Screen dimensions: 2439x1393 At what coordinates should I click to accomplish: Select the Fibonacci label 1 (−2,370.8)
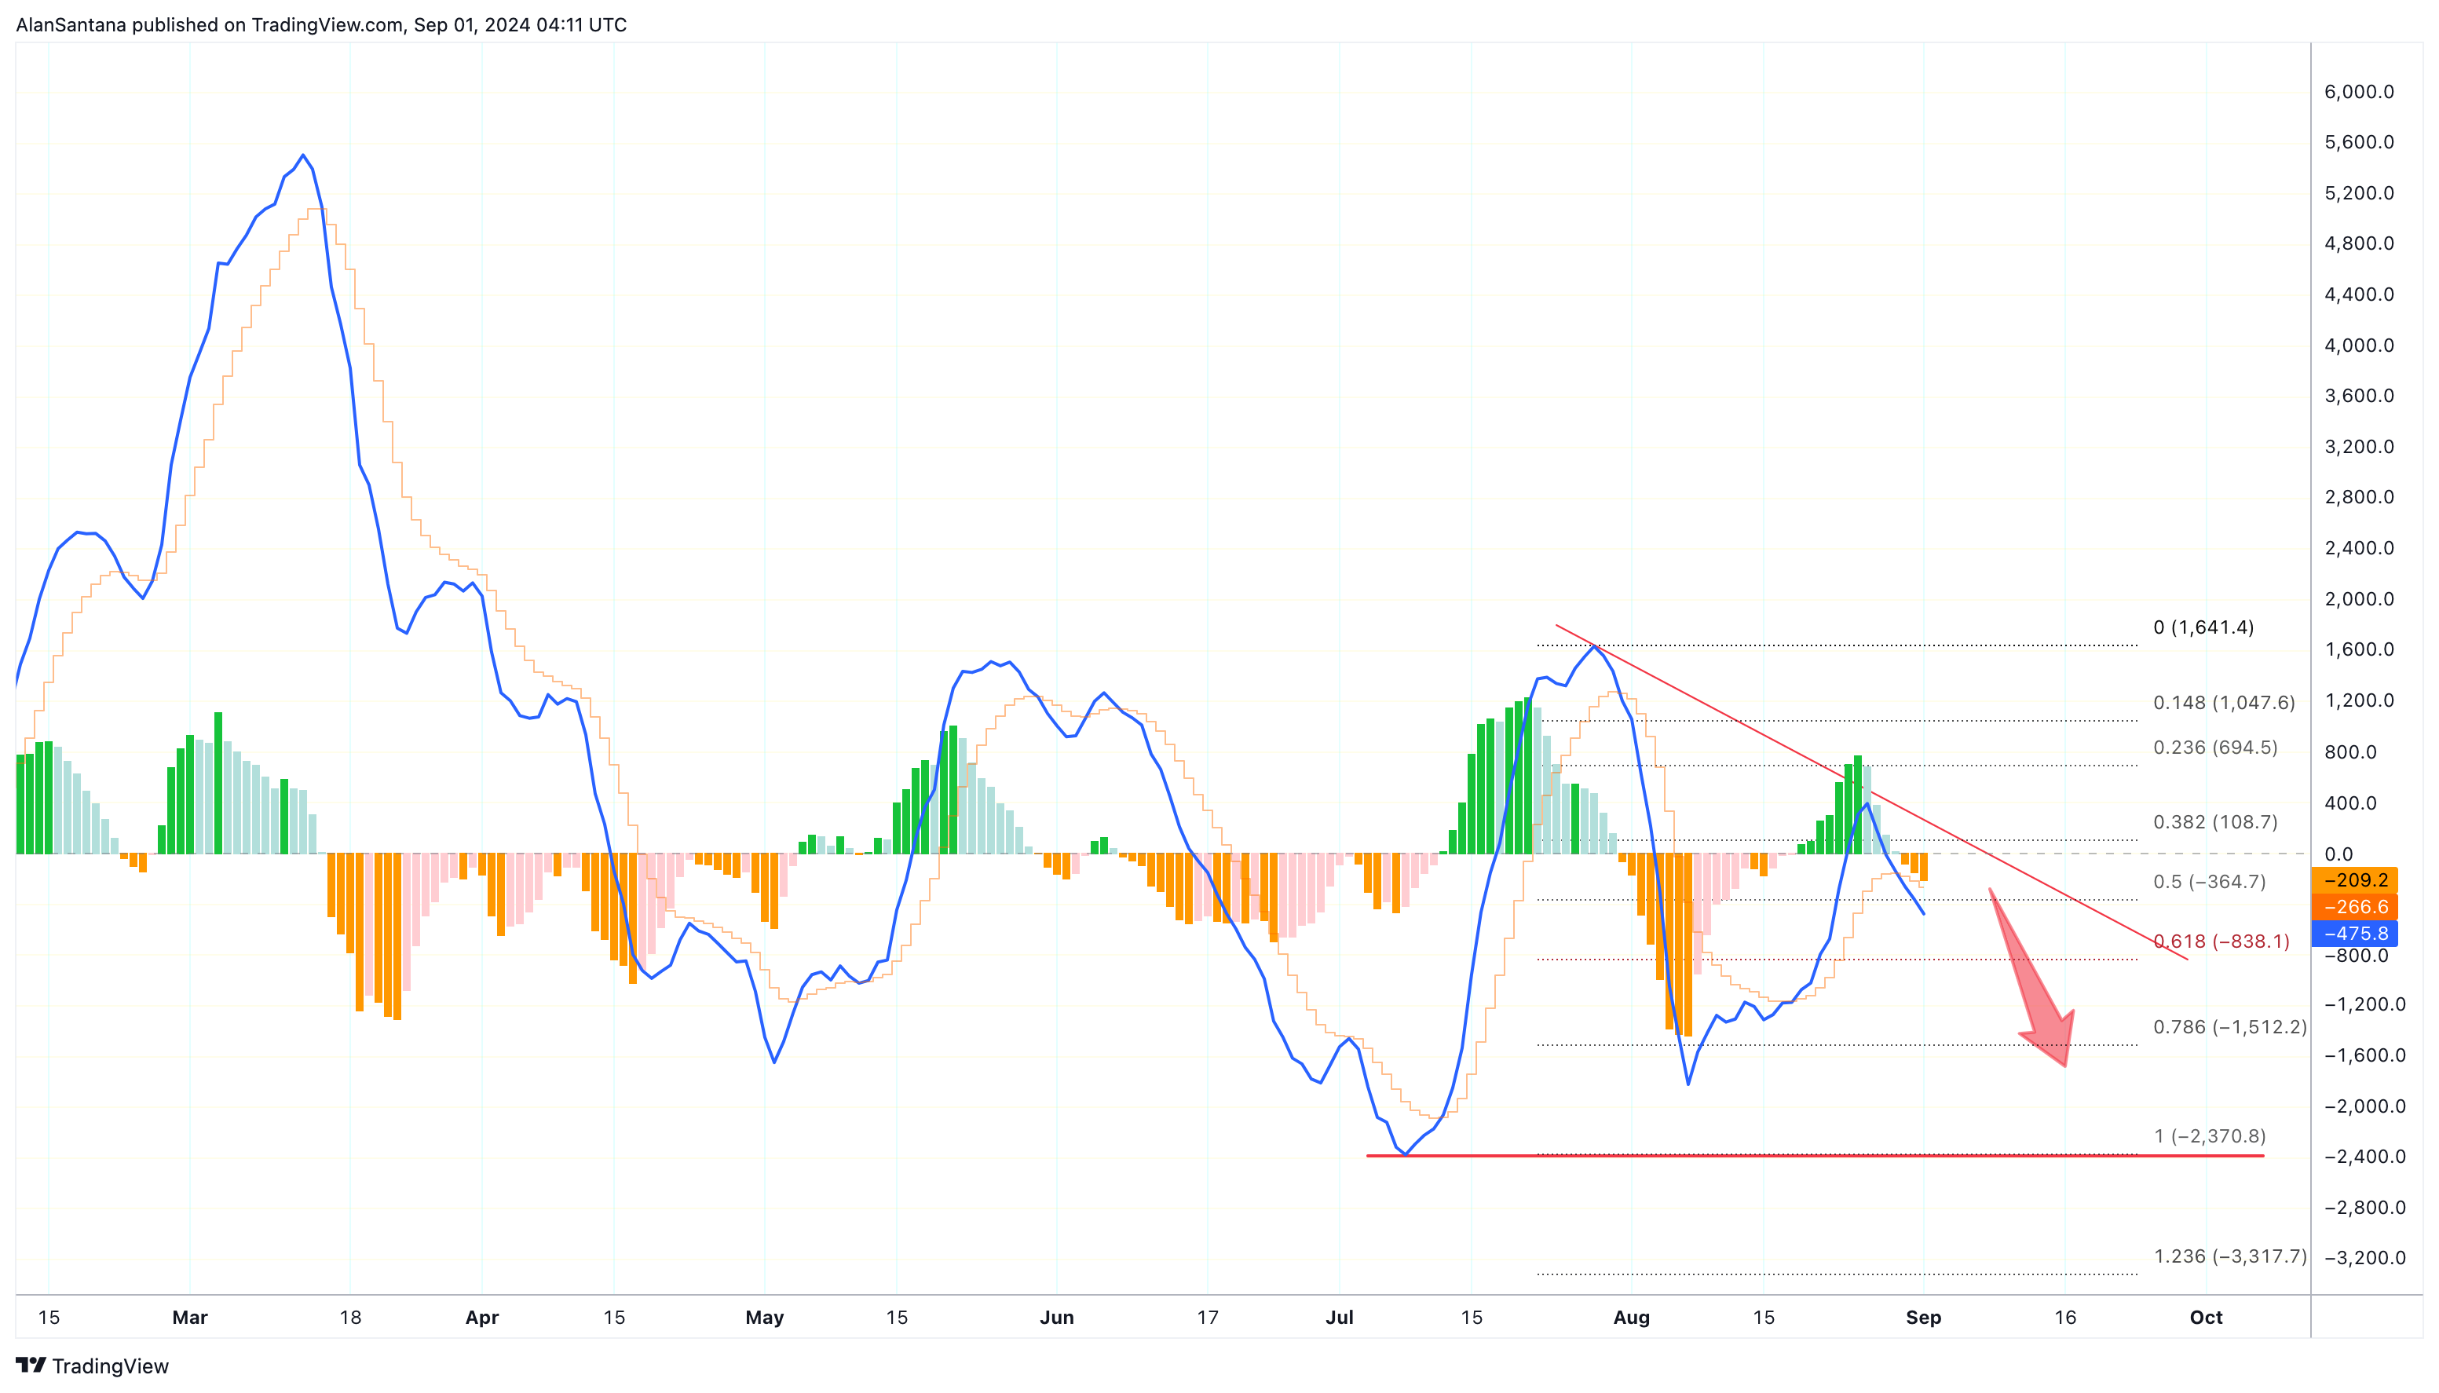(x=2210, y=1135)
